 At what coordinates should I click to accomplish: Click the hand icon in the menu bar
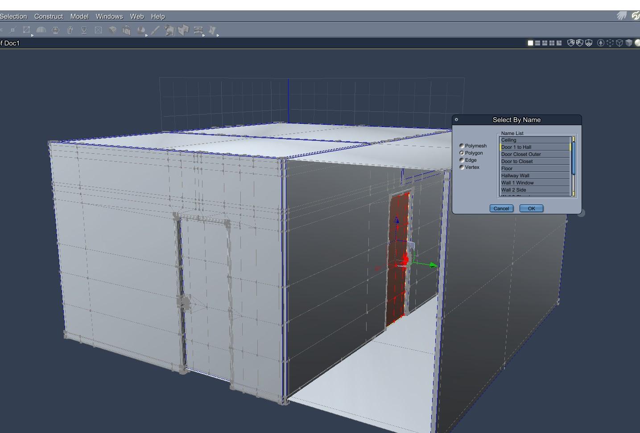click(622, 16)
